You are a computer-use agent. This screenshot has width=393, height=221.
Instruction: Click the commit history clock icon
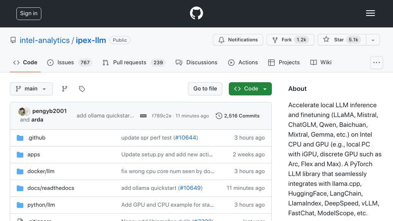(x=219, y=116)
